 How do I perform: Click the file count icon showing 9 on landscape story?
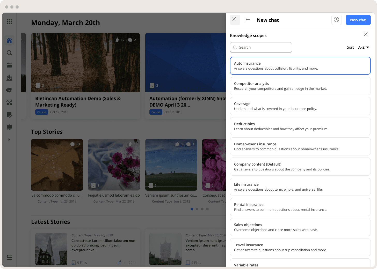150,185
